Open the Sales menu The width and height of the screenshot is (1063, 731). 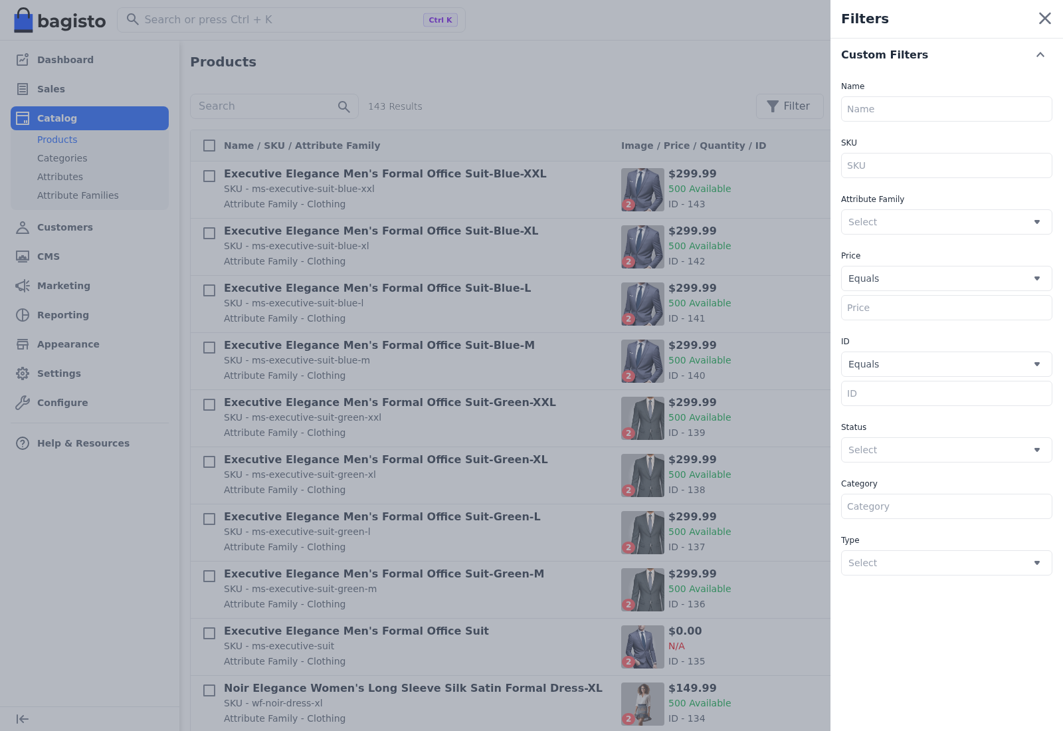tap(90, 89)
